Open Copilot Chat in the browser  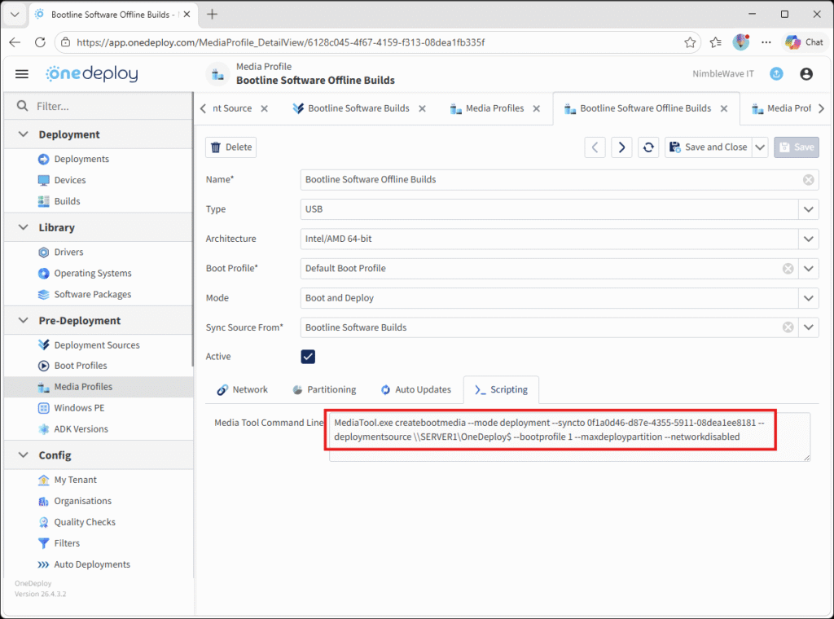point(804,42)
